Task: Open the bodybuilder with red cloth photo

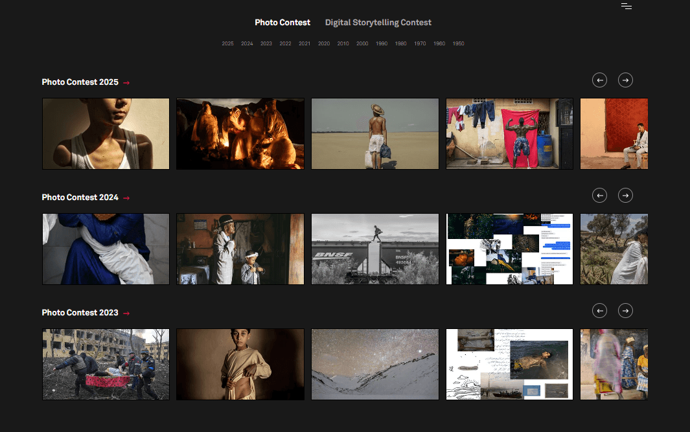Action: 509,134
